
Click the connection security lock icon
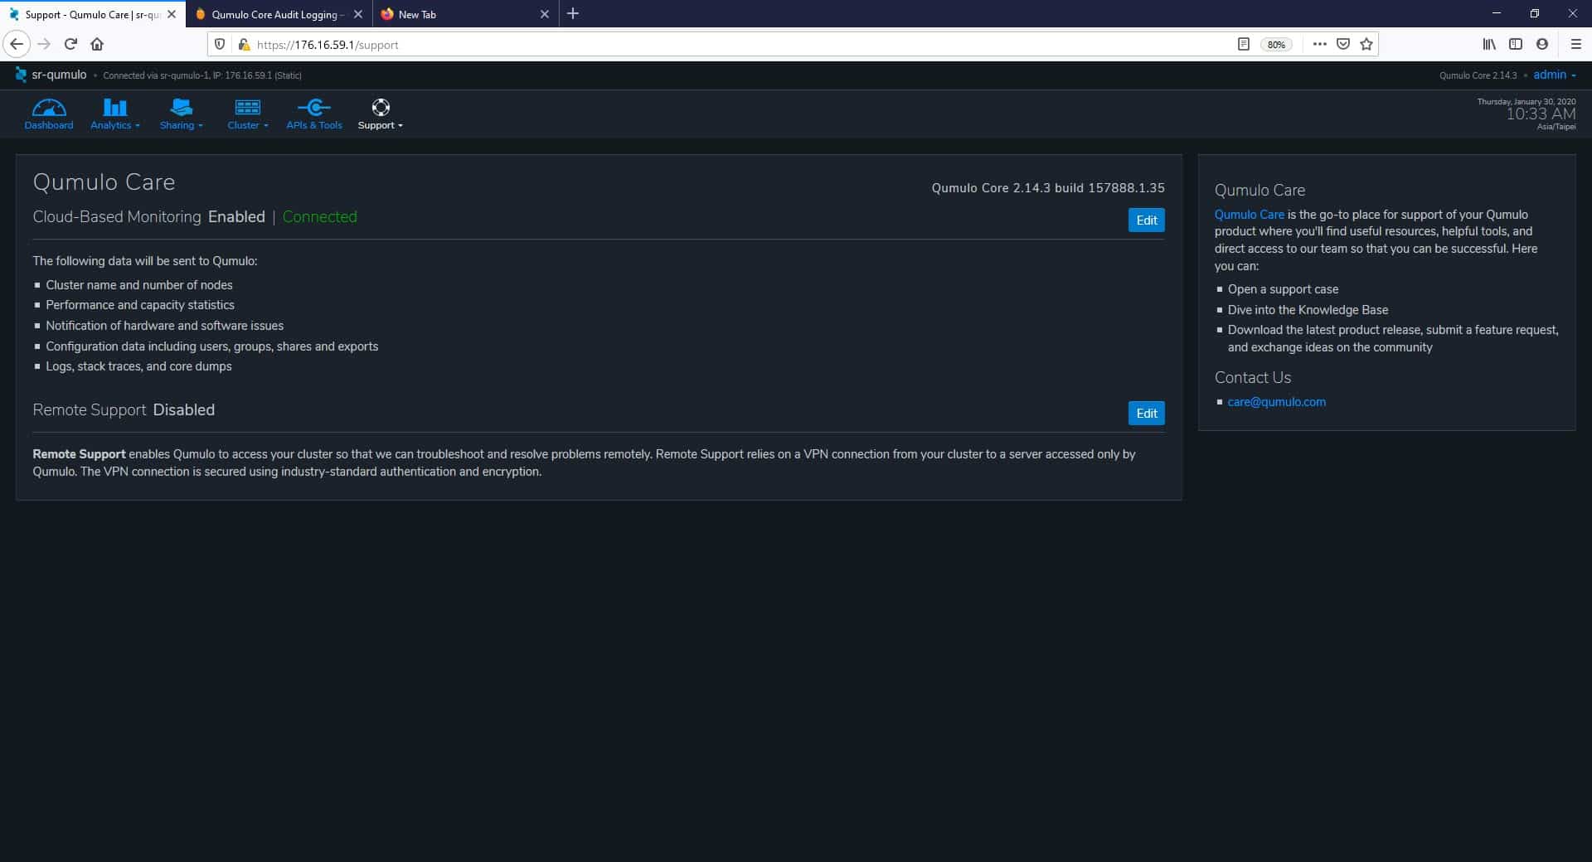pyautogui.click(x=244, y=44)
